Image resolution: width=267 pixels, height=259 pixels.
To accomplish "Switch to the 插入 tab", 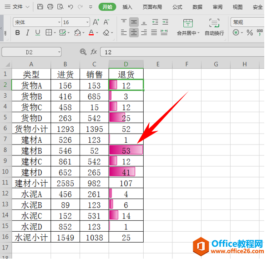I will (127, 7).
